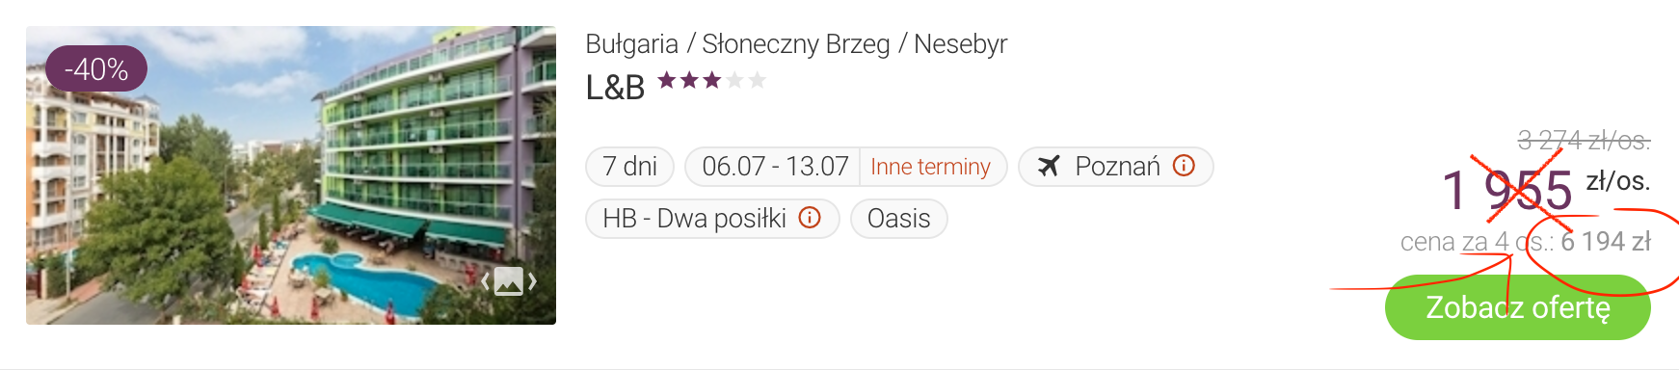Viewport: 1679px width, 370px height.
Task: Show next hotel photo arrow
Action: 532,281
